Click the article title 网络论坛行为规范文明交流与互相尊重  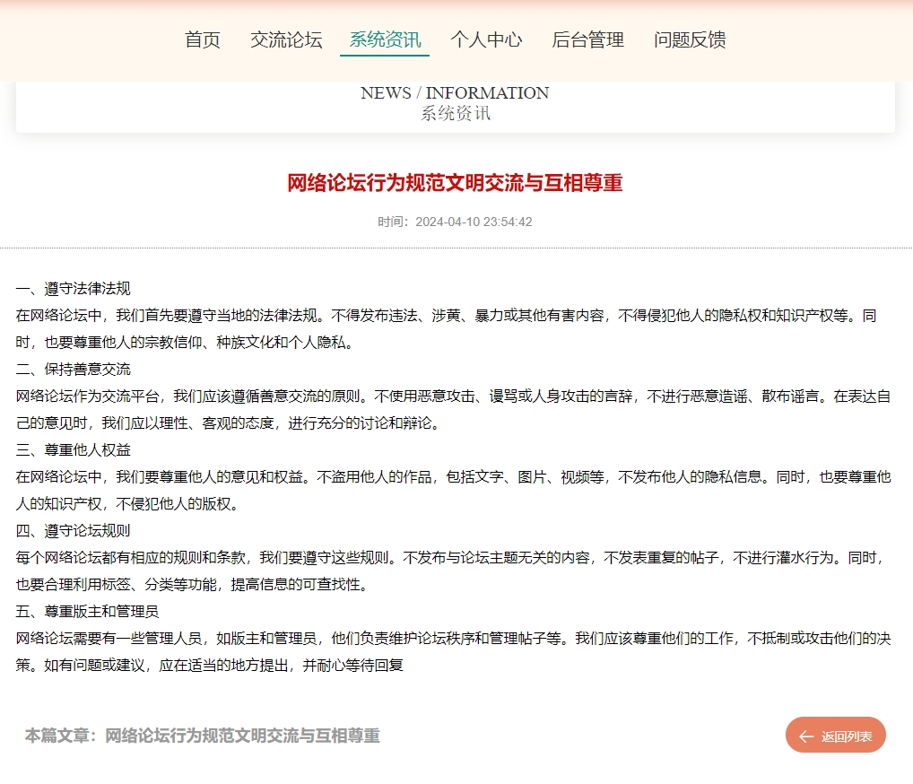[x=455, y=183]
